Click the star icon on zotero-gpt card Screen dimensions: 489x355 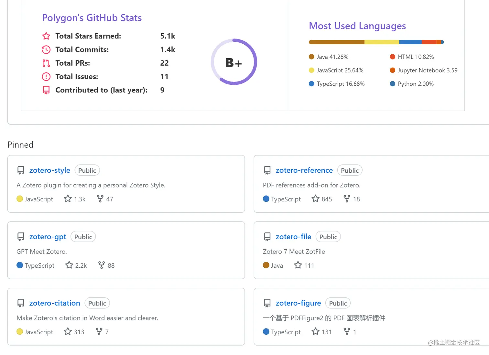pyautogui.click(x=69, y=265)
